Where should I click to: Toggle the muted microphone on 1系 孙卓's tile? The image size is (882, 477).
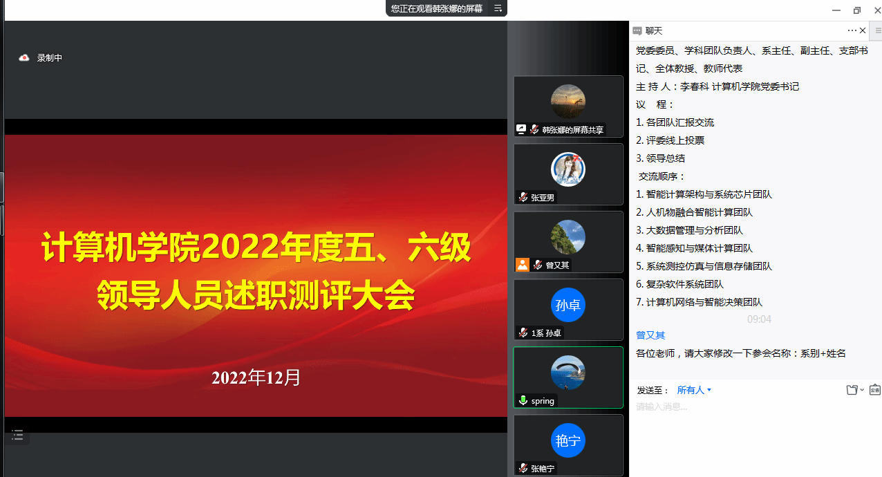click(x=523, y=333)
